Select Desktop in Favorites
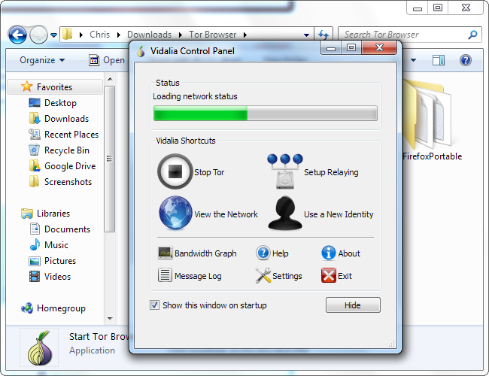 53,103
